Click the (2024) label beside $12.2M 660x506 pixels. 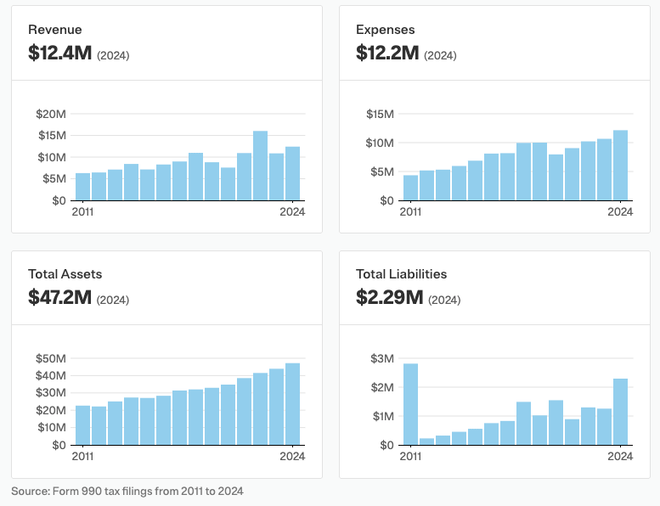(440, 55)
